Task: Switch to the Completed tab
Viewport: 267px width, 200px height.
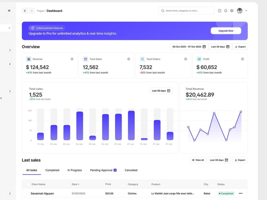Action: click(x=52, y=170)
